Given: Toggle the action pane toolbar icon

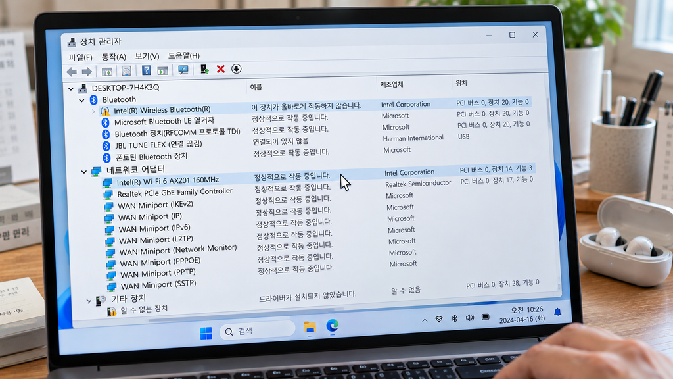Looking at the screenshot, I should pyautogui.click(x=163, y=70).
